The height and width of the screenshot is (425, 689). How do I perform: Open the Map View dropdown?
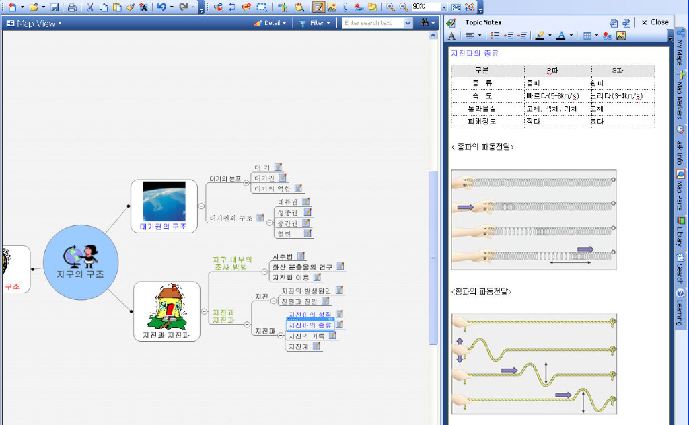tap(34, 24)
